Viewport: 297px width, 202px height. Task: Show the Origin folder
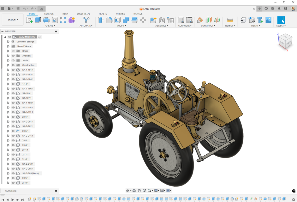click(13, 51)
